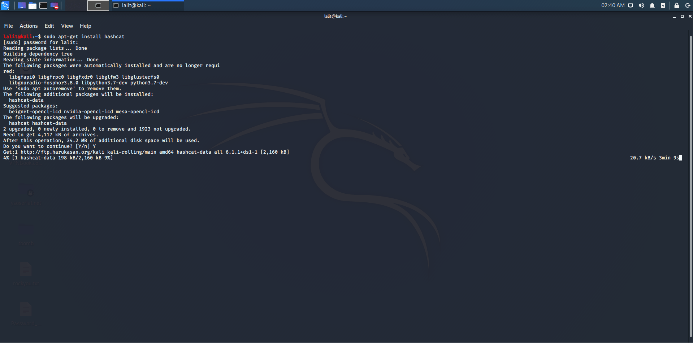This screenshot has width=693, height=343.
Task: Click the 'Use sudo apt autoremove' hint line
Action: pos(62,89)
